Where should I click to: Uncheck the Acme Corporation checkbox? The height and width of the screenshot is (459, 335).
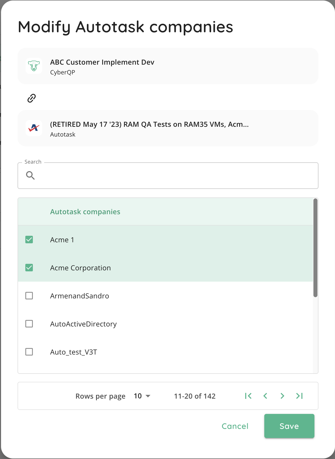[29, 268]
